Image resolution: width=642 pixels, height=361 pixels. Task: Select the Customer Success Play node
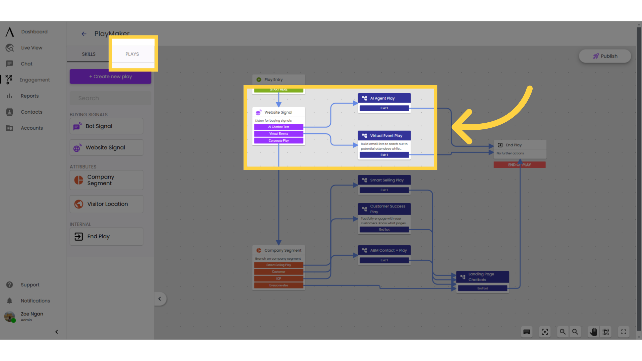384,209
